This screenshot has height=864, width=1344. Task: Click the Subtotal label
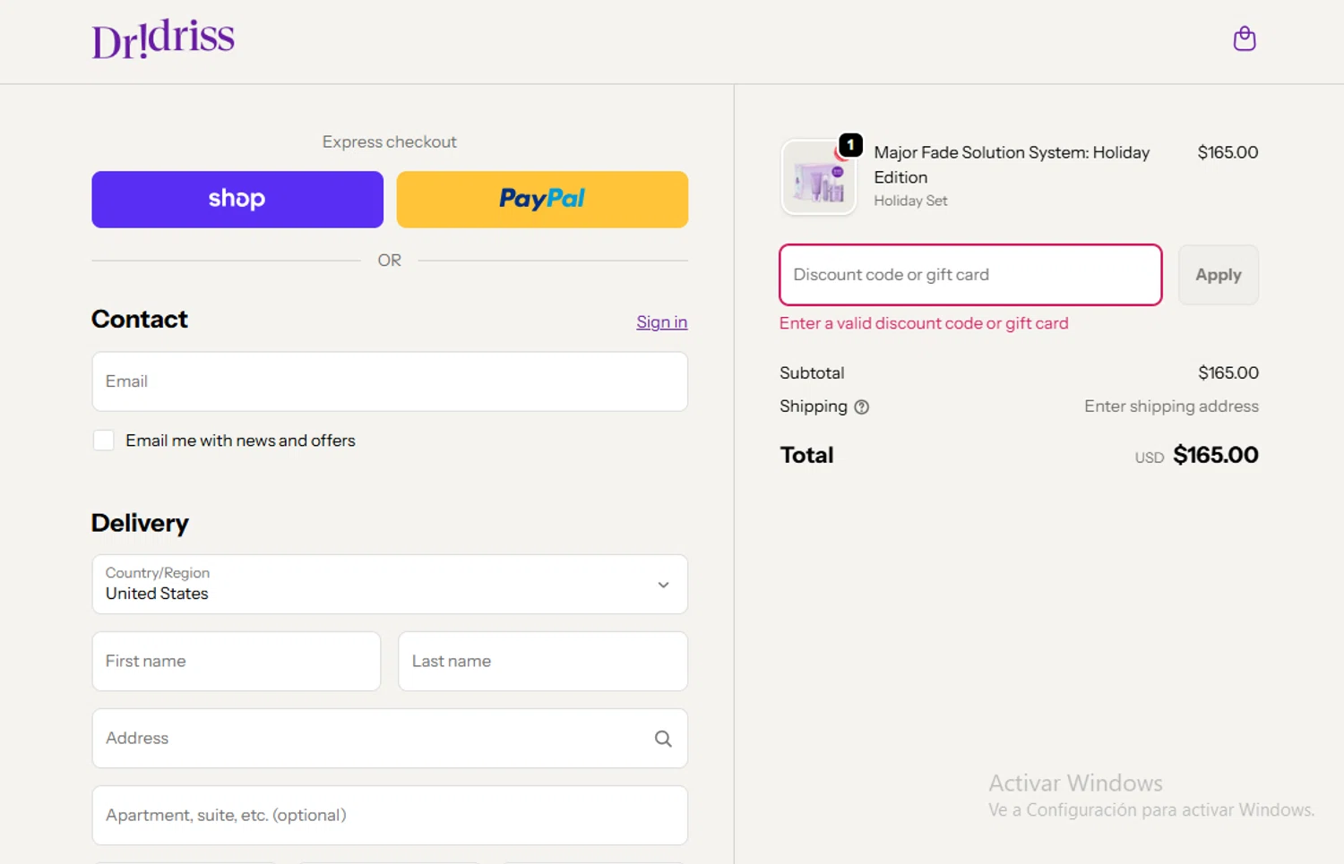pyautogui.click(x=812, y=373)
